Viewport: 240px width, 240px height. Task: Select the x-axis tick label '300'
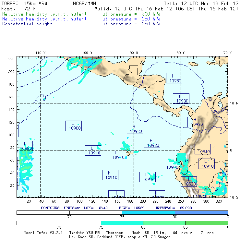206,201
